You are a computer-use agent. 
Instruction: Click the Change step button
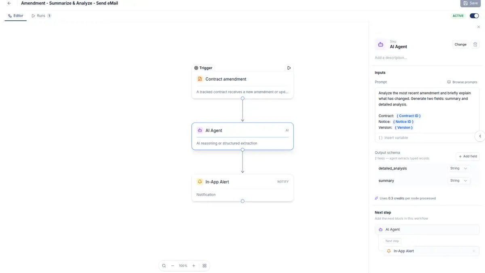pos(460,44)
